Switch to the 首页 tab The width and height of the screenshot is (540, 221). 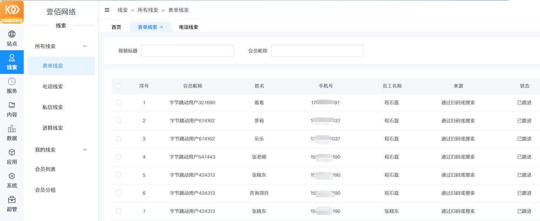click(116, 27)
